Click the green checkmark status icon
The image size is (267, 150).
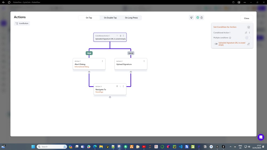pyautogui.click(x=198, y=18)
